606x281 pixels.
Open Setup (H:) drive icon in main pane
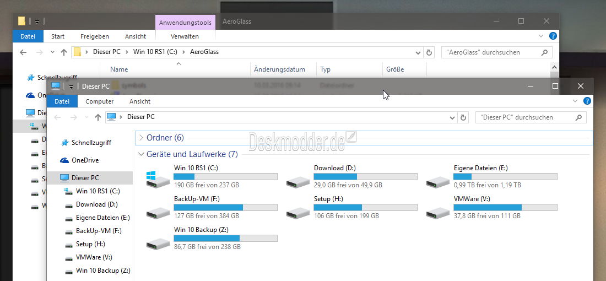298,213
